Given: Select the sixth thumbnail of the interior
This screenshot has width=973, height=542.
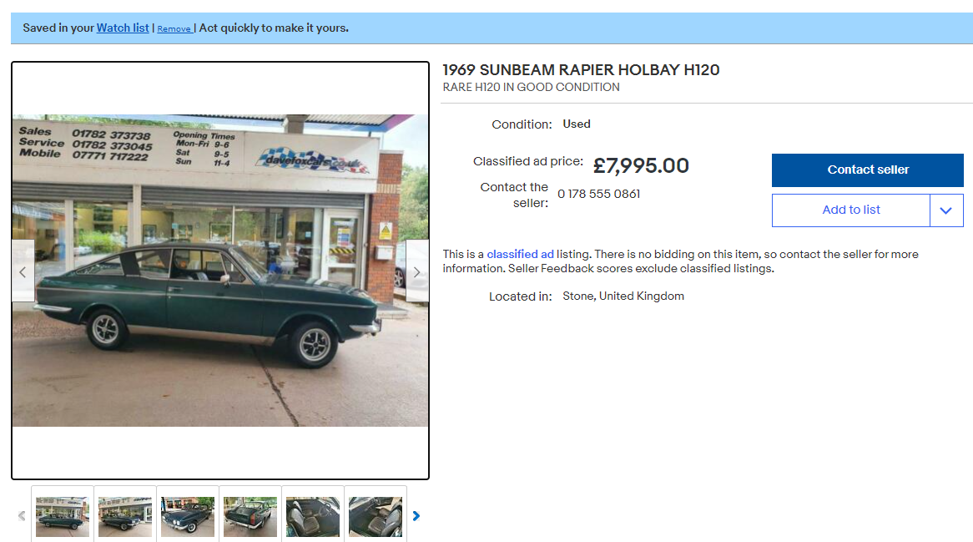Looking at the screenshot, I should tap(376, 516).
